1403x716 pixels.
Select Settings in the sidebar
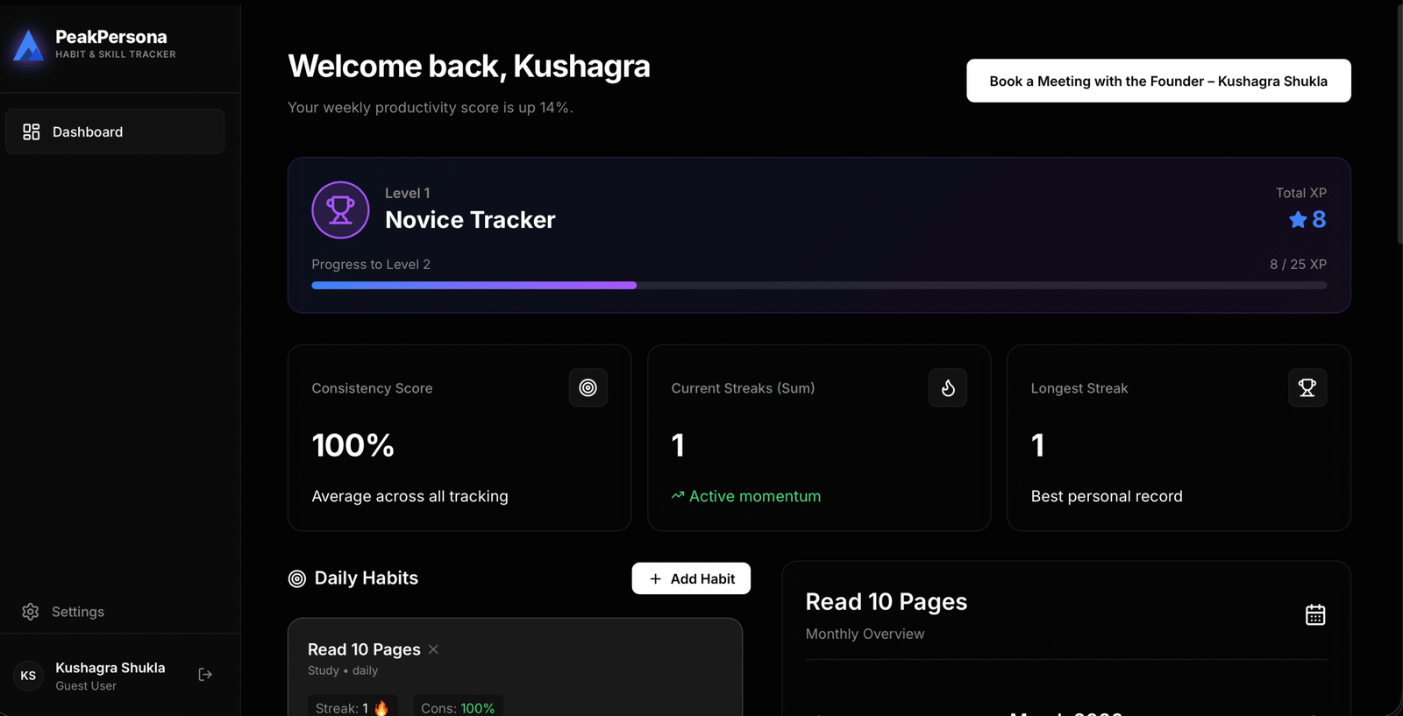tap(77, 611)
